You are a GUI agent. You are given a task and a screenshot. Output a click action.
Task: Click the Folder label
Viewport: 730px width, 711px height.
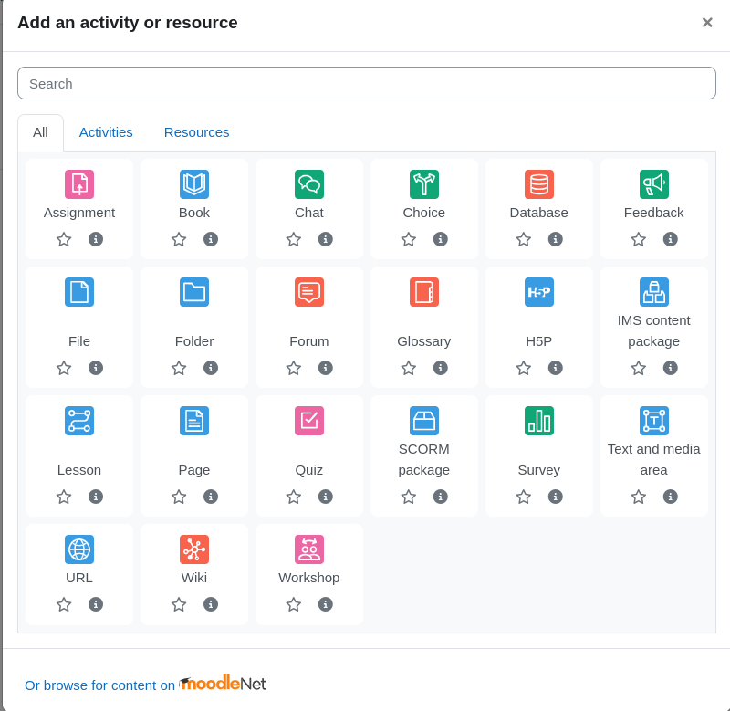click(x=194, y=341)
